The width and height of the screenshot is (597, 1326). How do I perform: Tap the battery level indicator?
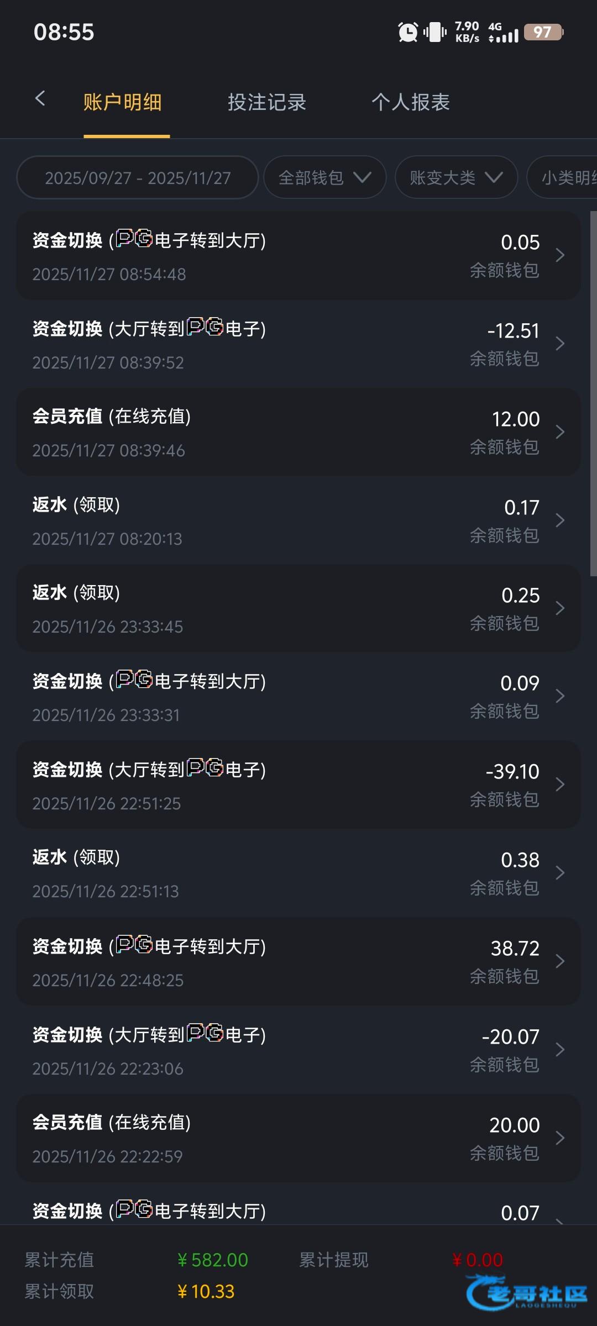[543, 32]
